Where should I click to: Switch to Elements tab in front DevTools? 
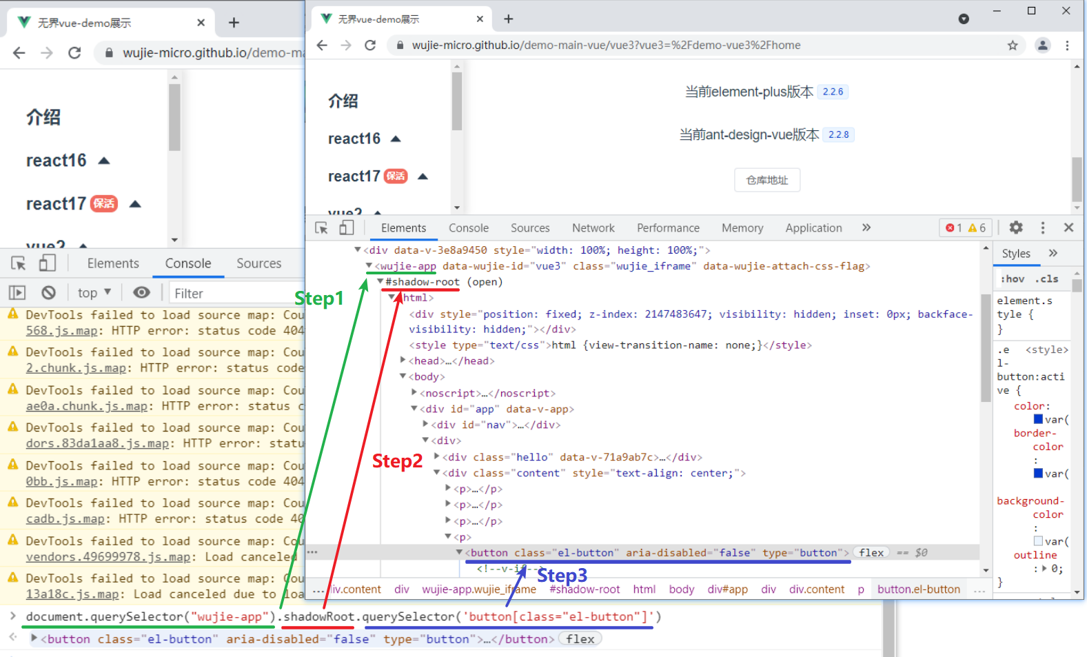coord(403,228)
